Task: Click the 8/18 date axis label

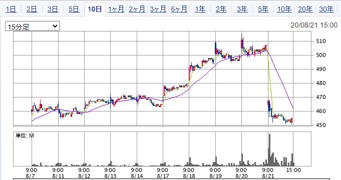Action: coord(189,176)
